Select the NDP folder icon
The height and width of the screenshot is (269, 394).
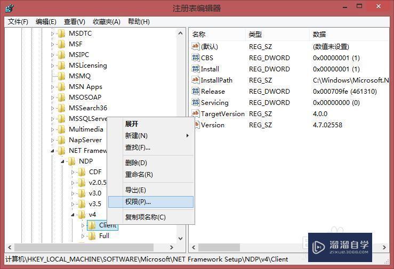click(x=71, y=161)
